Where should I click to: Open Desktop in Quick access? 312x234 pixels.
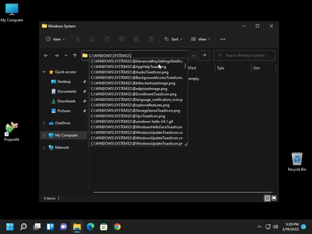64,82
